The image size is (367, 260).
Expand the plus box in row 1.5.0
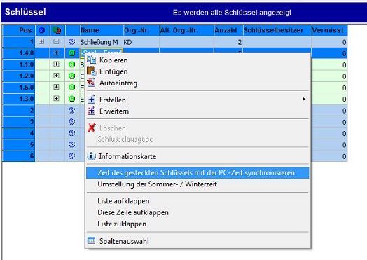coord(56,87)
